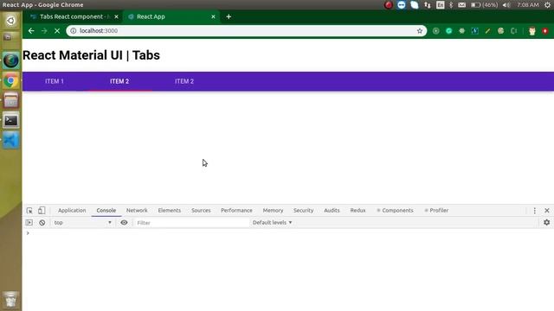Open the Security DevTools panel
Viewport: 554px width, 311px height.
pyautogui.click(x=303, y=211)
